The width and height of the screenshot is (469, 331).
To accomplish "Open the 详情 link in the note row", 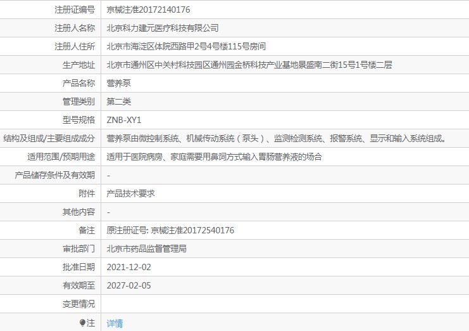I will [x=115, y=323].
